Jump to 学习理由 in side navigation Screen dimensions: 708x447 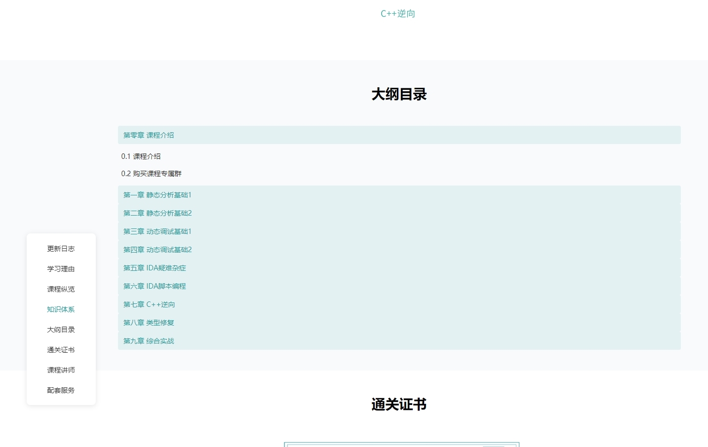pyautogui.click(x=61, y=269)
